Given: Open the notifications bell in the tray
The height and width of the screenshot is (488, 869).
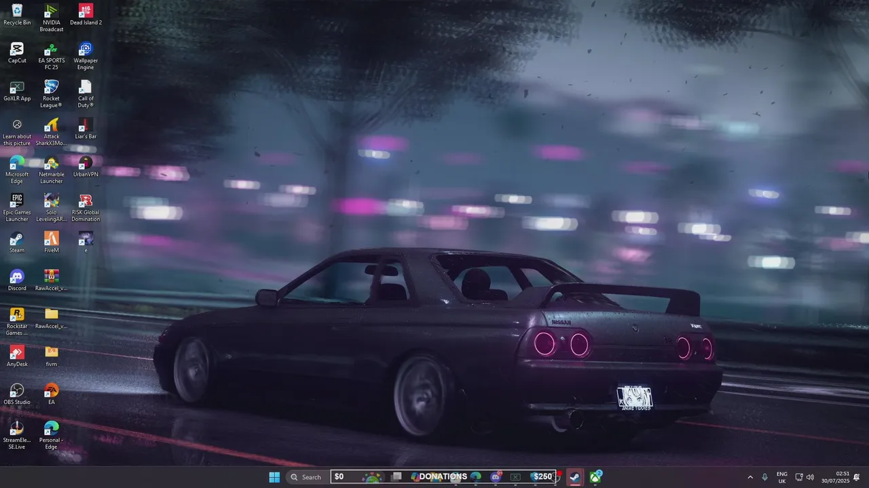Looking at the screenshot, I should pos(857,477).
